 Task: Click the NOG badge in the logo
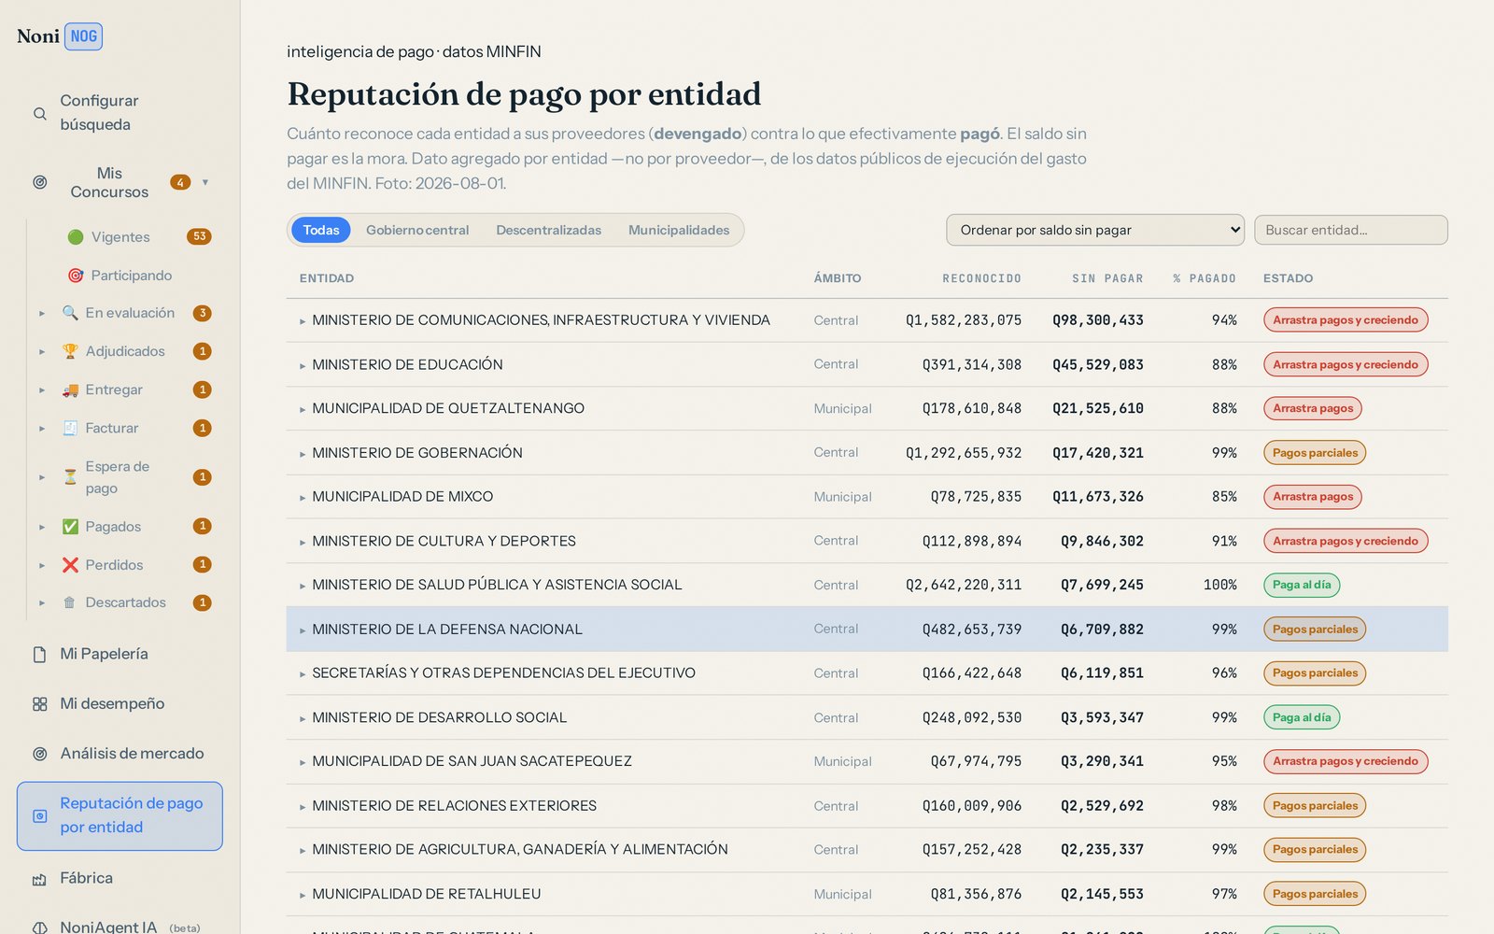pyautogui.click(x=83, y=36)
